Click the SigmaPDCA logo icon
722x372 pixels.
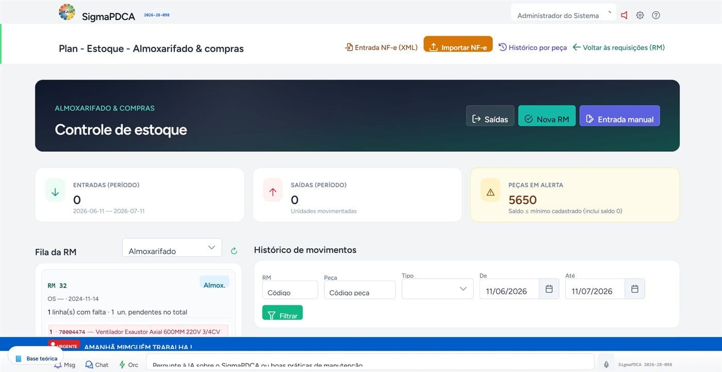tap(67, 12)
